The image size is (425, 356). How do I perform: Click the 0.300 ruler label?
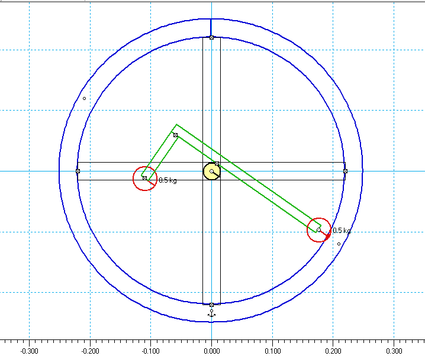pyautogui.click(x=394, y=351)
